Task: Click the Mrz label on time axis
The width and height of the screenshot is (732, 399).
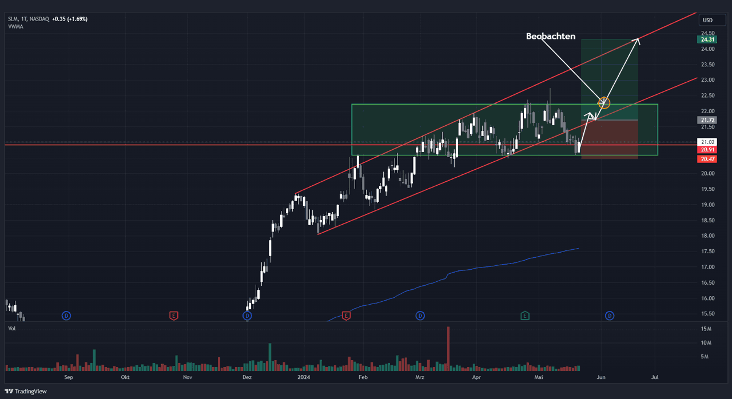Action: pos(420,377)
